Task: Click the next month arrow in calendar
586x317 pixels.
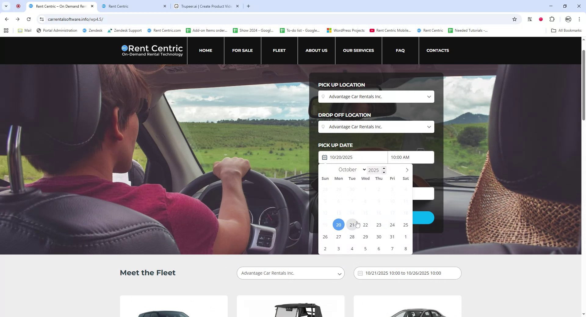Action: tap(407, 170)
